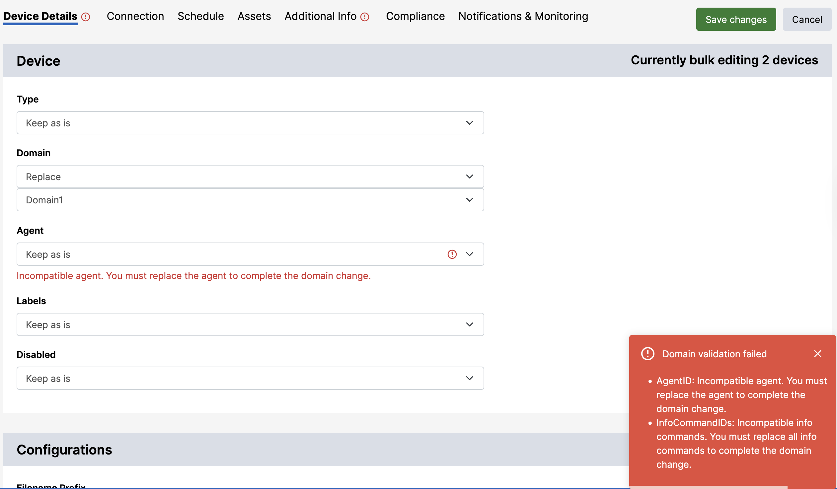
Task: Click the red alert icon in Agent field
Action: click(452, 254)
